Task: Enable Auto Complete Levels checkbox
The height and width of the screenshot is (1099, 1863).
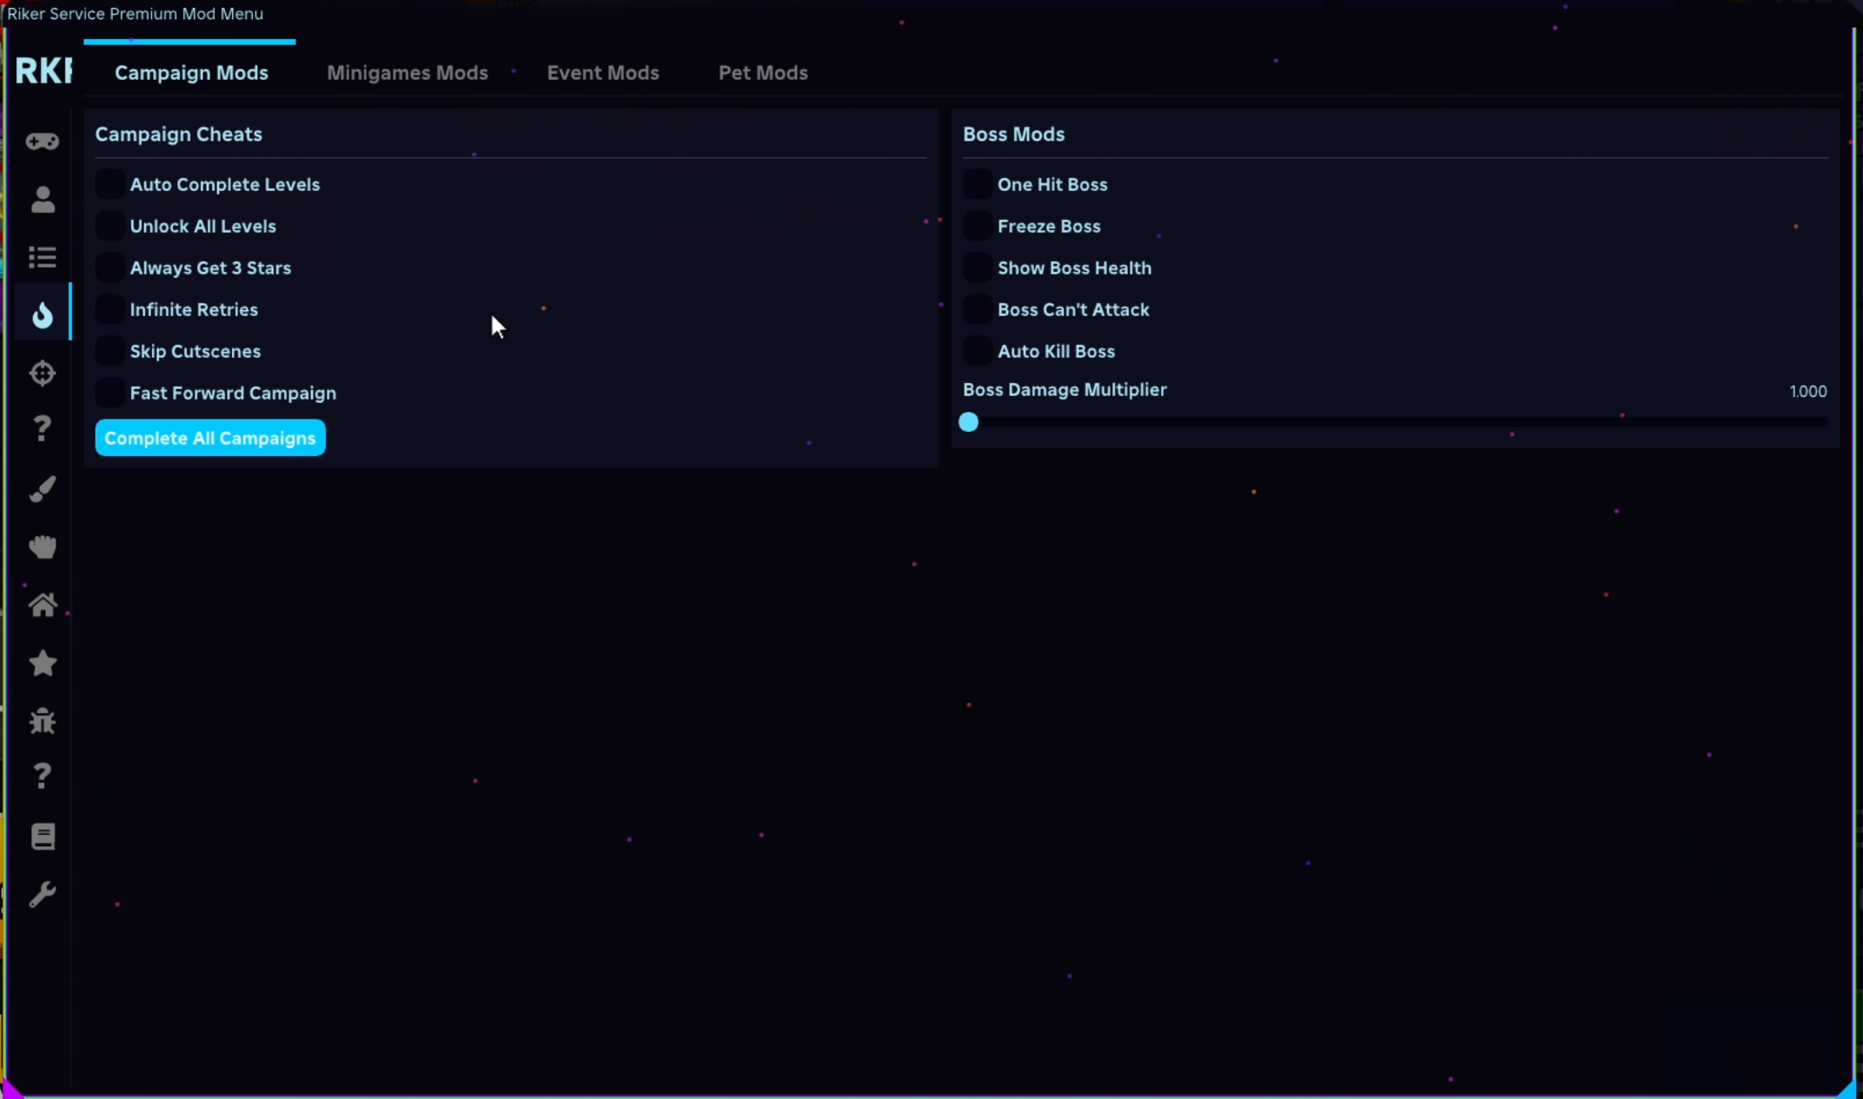Action: tap(110, 184)
